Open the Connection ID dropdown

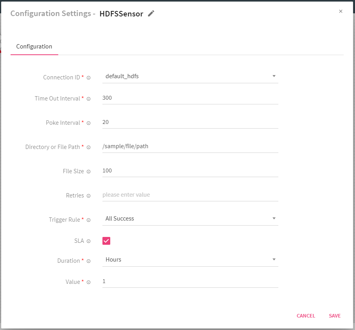tap(190, 76)
